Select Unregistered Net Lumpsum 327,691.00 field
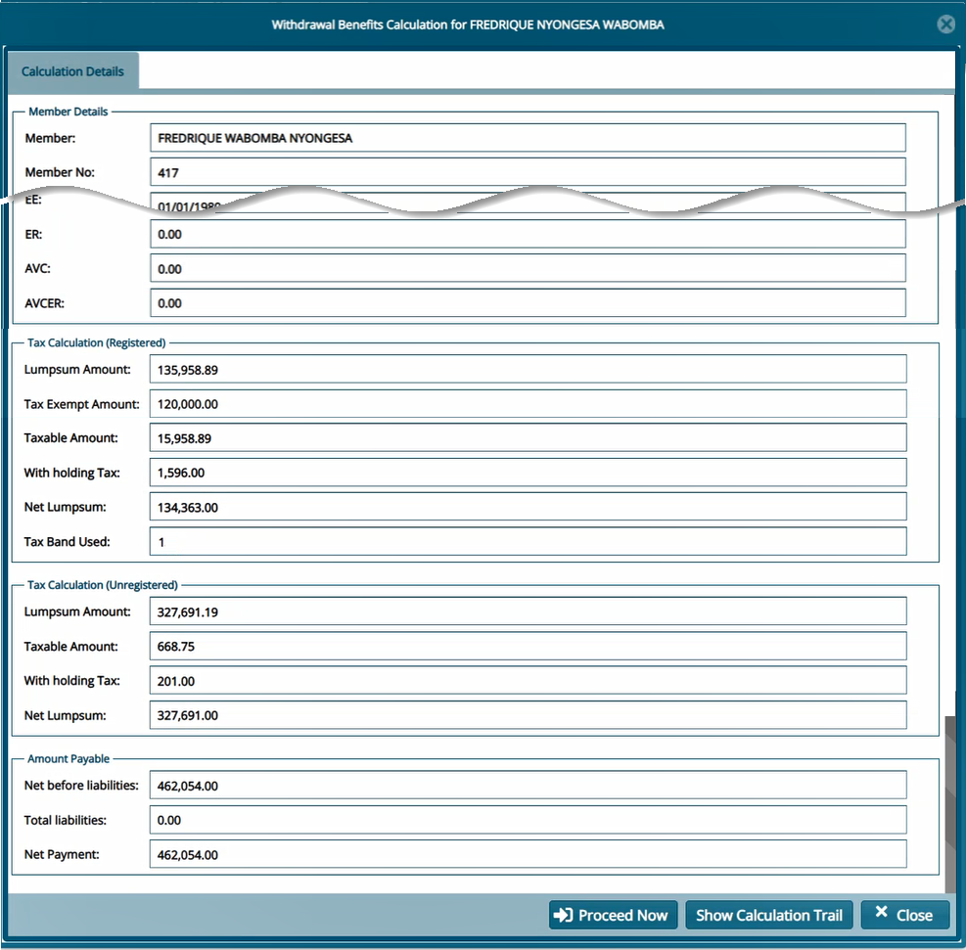This screenshot has width=966, height=950. pos(528,715)
